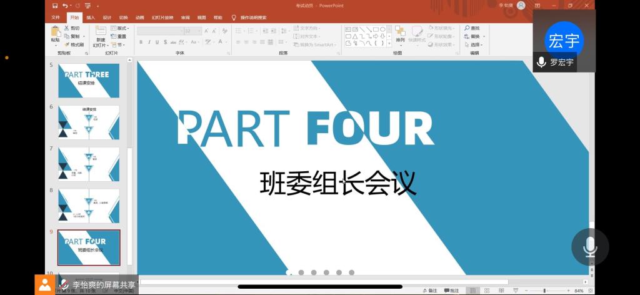Open the File (文件) menu

point(56,17)
